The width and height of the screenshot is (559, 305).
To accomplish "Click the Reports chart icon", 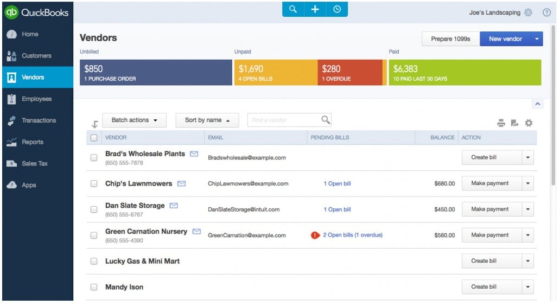I will (x=11, y=142).
